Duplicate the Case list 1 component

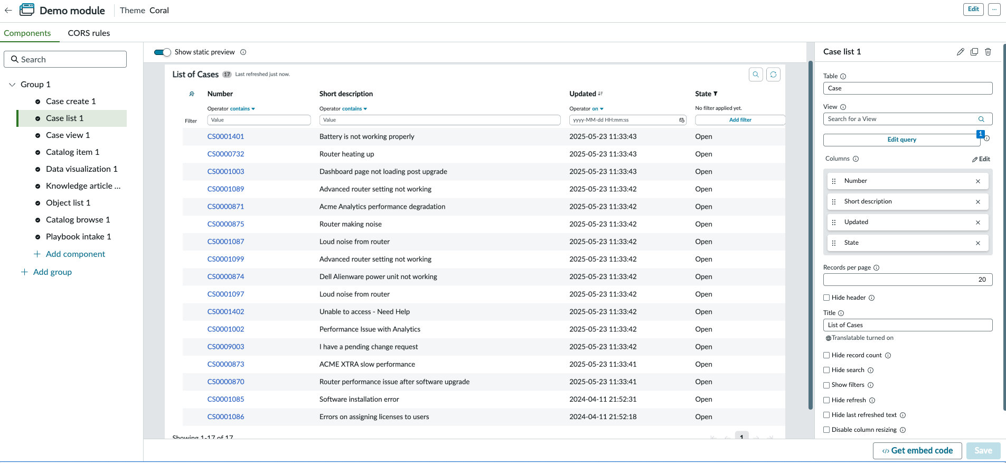974,52
